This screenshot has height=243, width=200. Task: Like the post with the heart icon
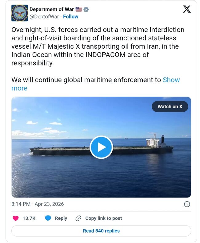(16, 218)
